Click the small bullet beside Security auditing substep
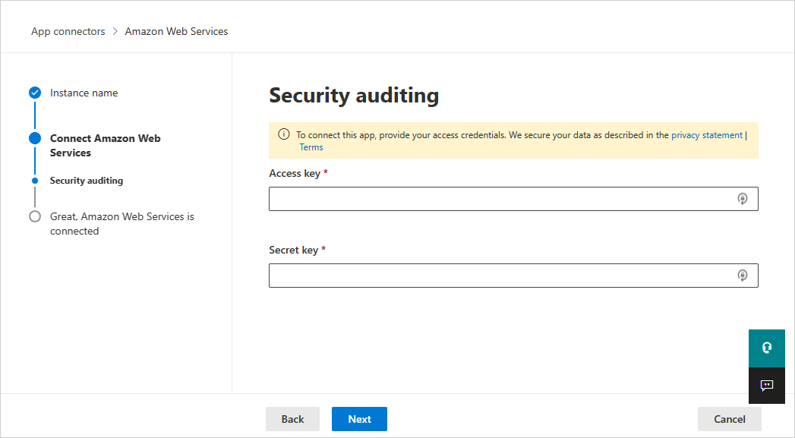 click(x=35, y=180)
